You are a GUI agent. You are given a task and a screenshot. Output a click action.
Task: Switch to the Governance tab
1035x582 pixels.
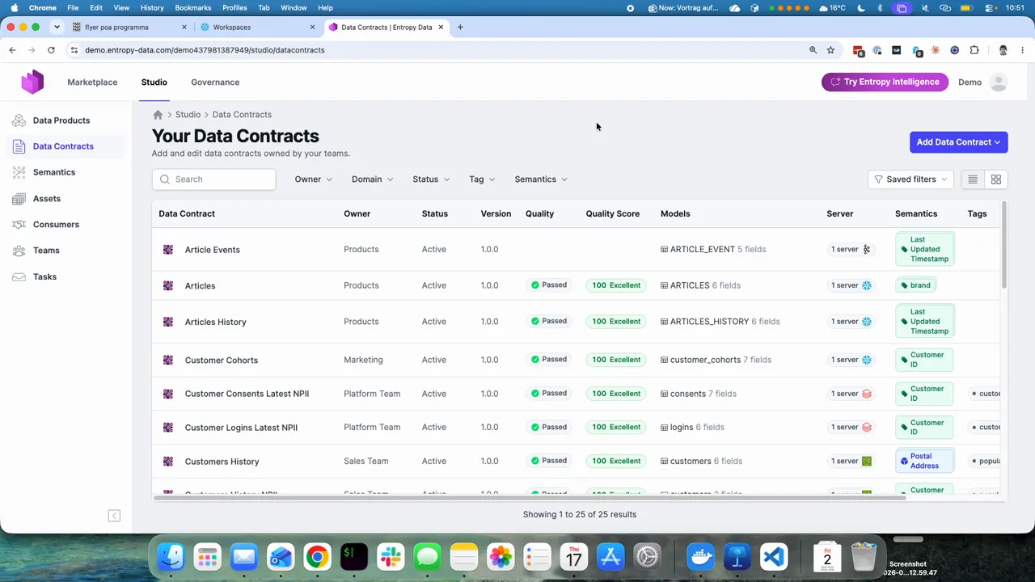(215, 82)
